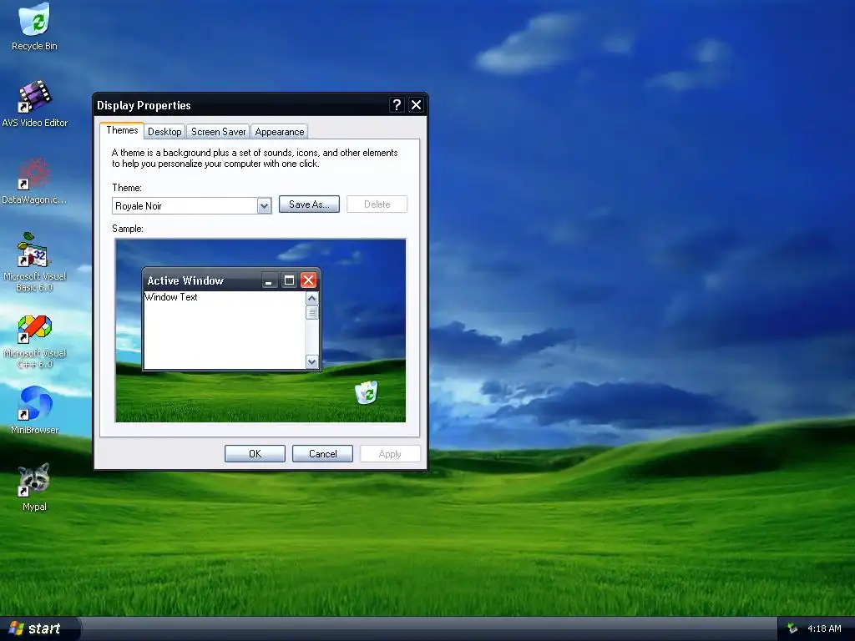Click sample window scrollbar down arrow
The image size is (855, 641).
pos(312,362)
